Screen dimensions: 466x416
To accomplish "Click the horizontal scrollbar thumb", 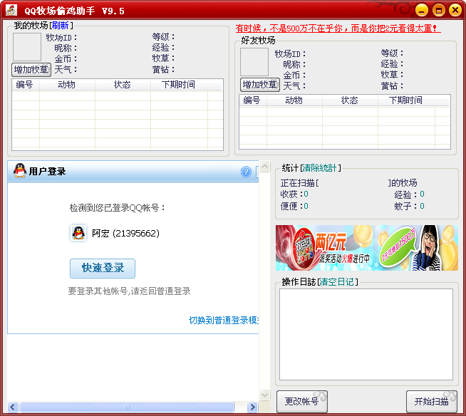I will (x=127, y=407).
